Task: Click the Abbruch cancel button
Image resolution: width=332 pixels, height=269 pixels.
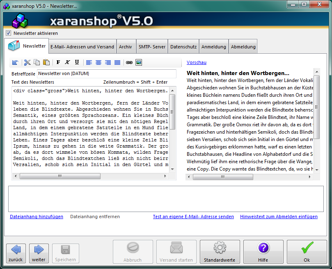Action: (x=133, y=252)
